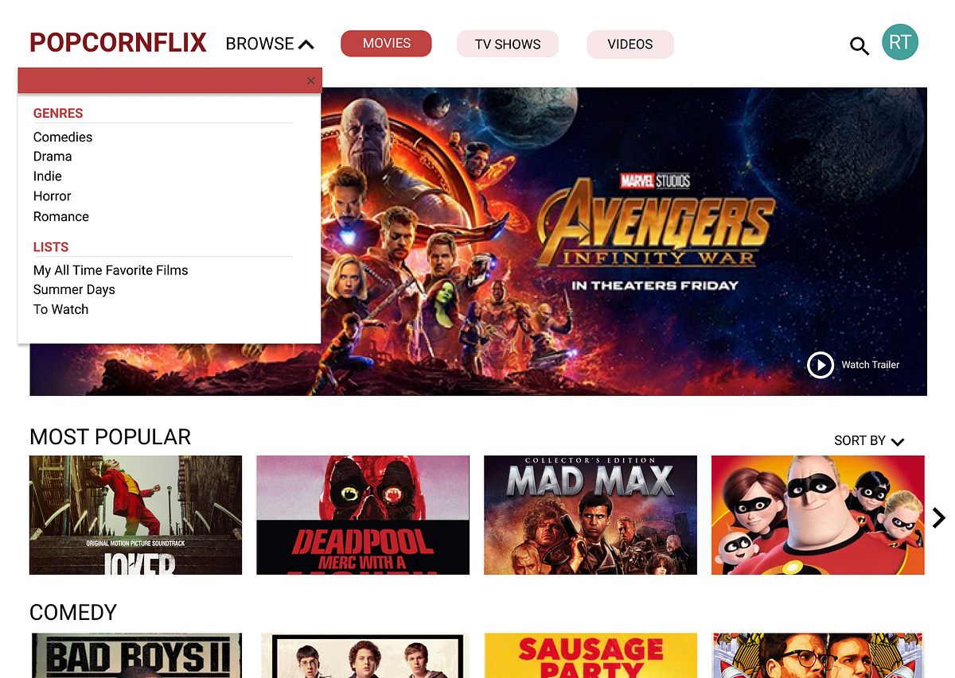The height and width of the screenshot is (678, 955).
Task: Switch to the TV Shows tab
Action: click(x=507, y=44)
